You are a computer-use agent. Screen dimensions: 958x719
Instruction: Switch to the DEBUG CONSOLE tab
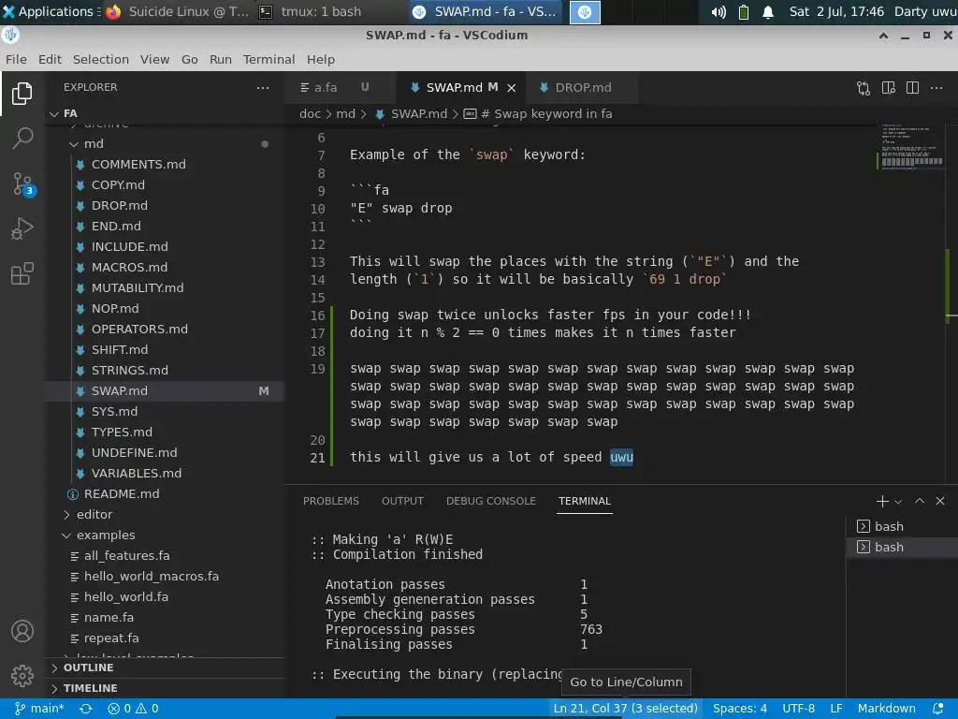[x=490, y=501]
